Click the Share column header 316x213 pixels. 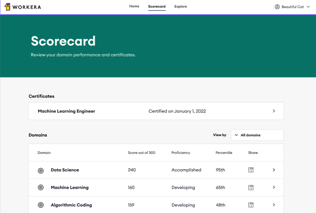click(x=253, y=153)
